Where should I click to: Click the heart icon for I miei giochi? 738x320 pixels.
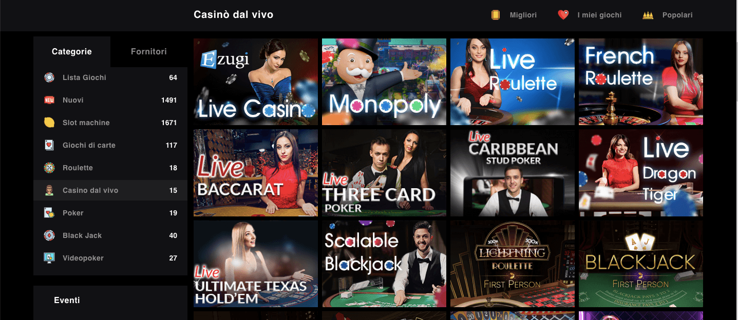[563, 15]
